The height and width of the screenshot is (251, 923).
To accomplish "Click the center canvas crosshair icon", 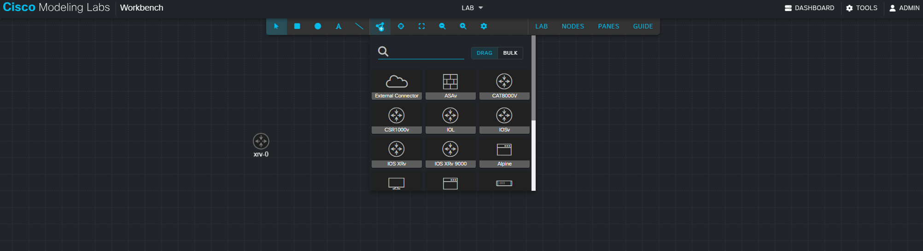I will 401,26.
